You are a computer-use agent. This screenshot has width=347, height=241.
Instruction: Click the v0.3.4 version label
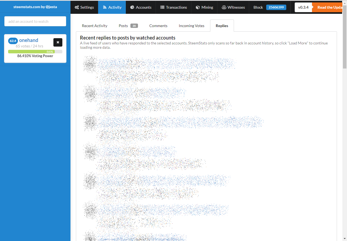pos(303,7)
